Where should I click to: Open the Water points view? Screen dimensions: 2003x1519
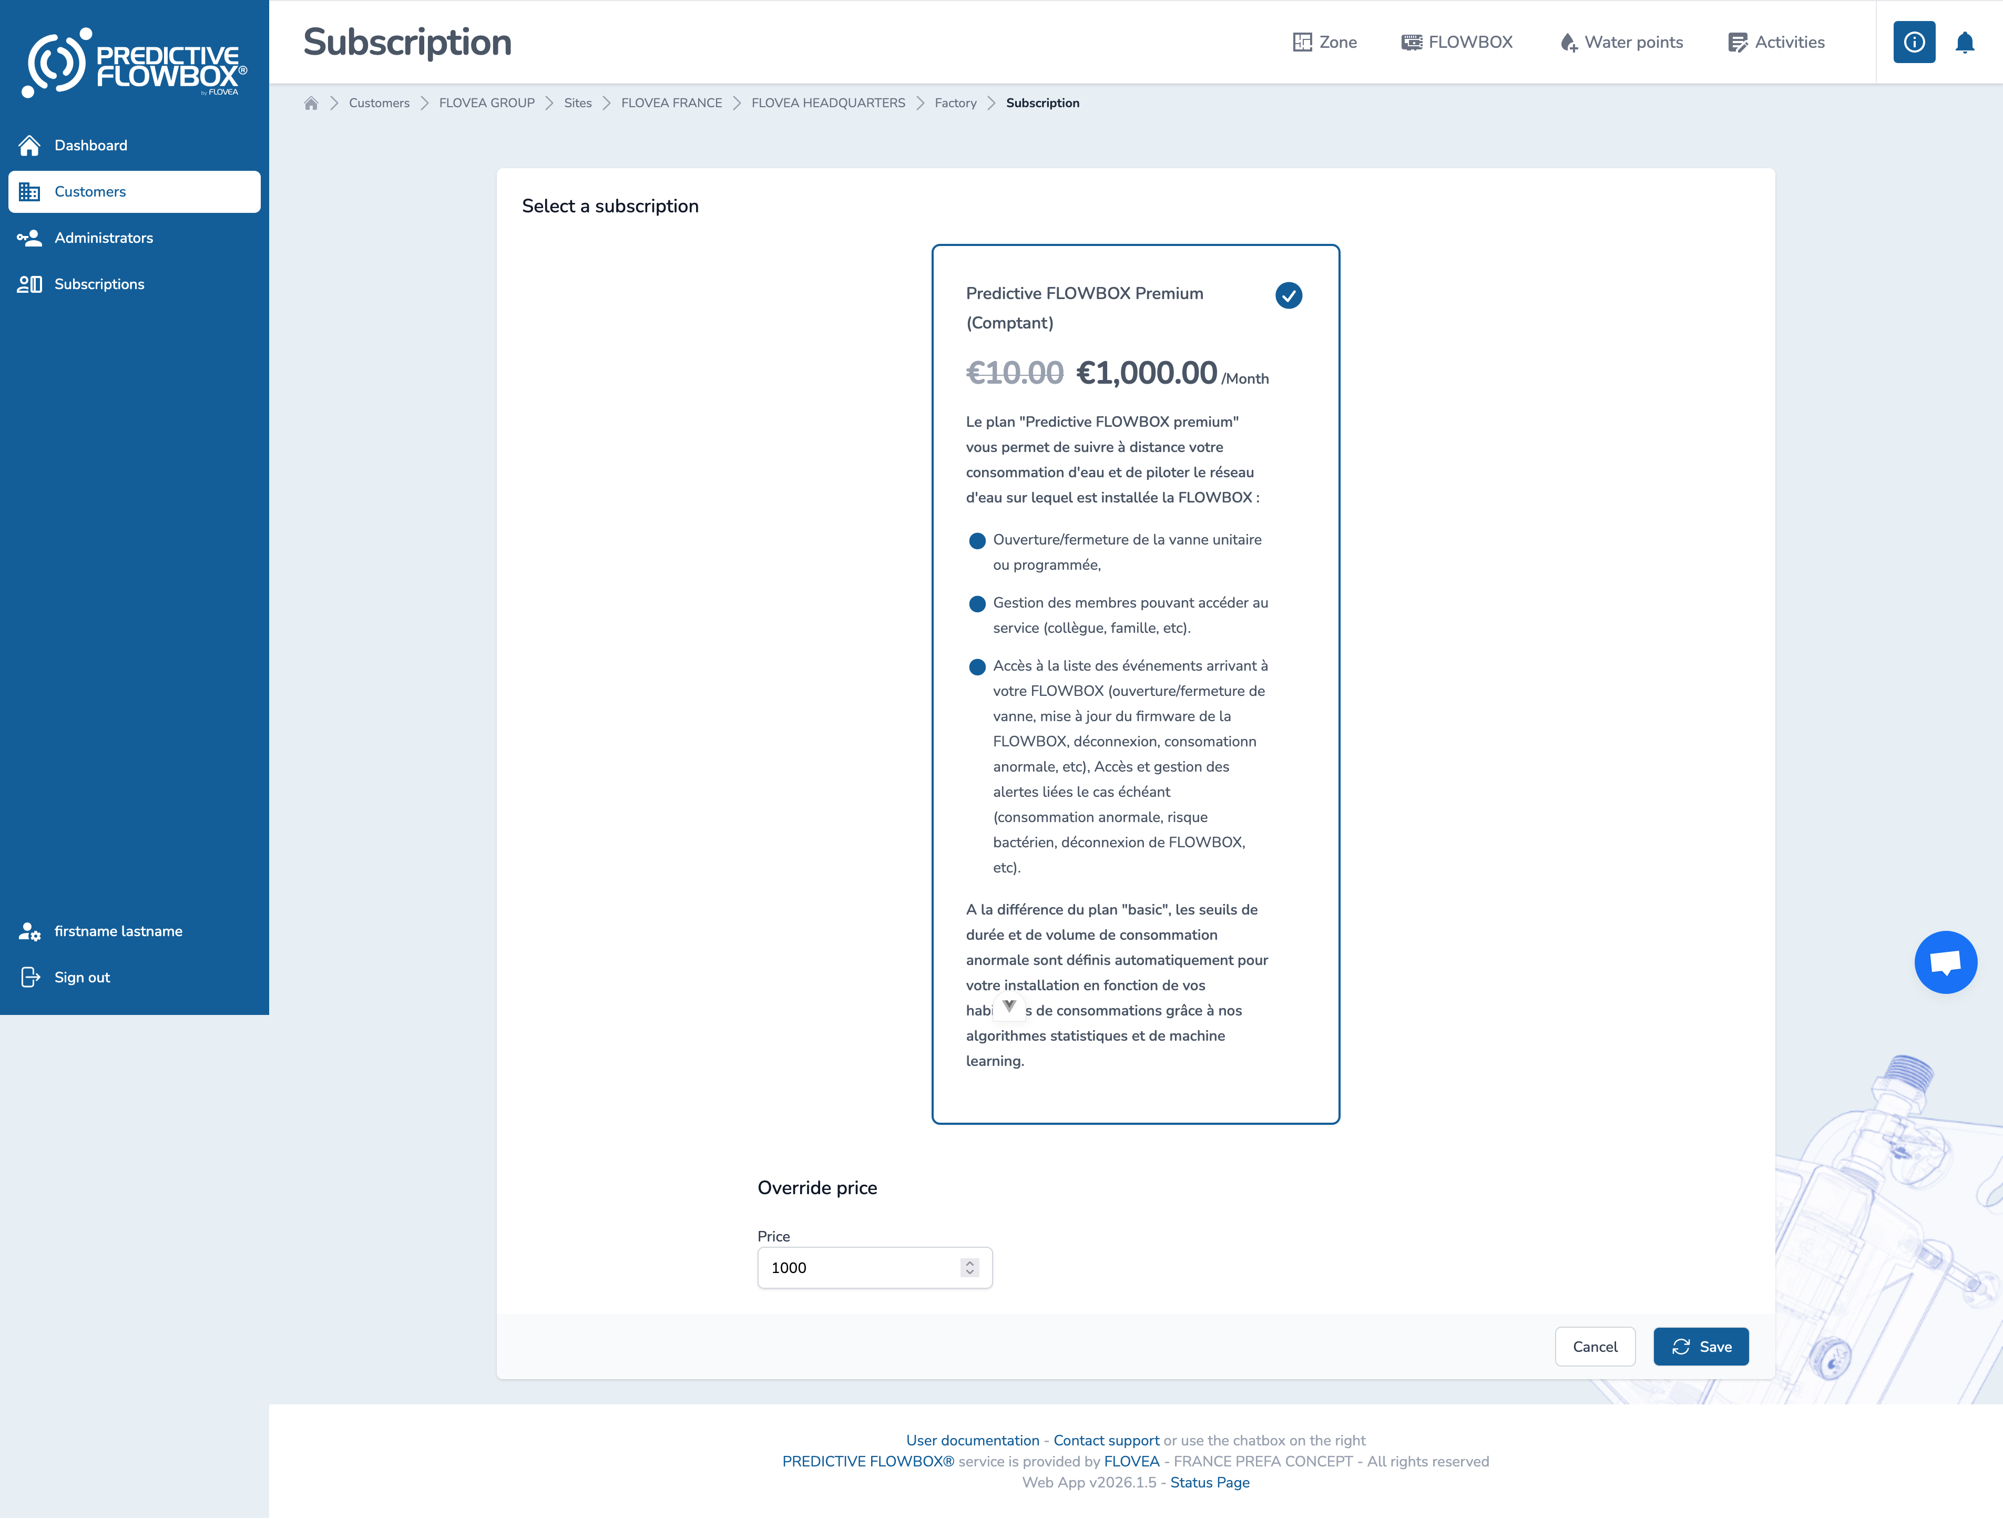point(1620,42)
